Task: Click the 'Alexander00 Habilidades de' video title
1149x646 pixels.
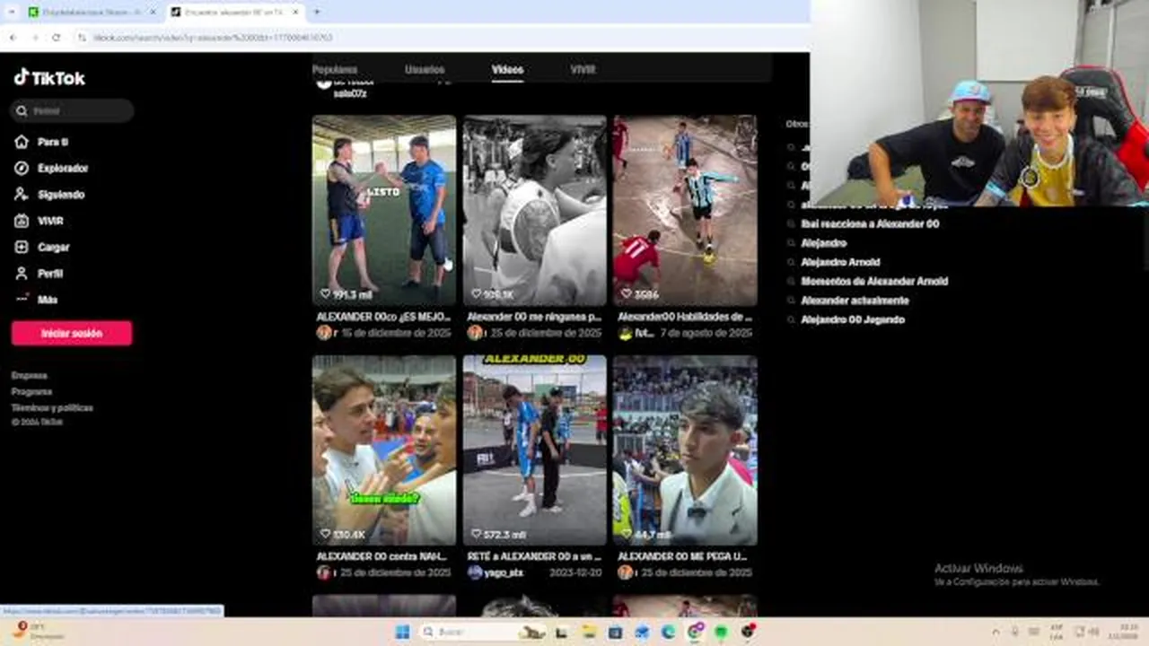Action: tap(685, 317)
